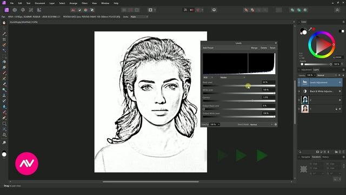Viewport: 346px width, 195px height.
Task: Click the Assistant icon in top toolbar
Action: pyautogui.click(x=214, y=10)
